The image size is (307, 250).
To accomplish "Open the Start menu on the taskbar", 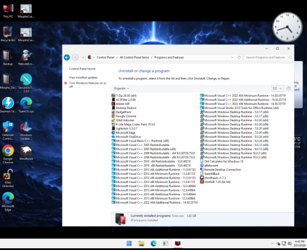I will (x=129, y=243).
